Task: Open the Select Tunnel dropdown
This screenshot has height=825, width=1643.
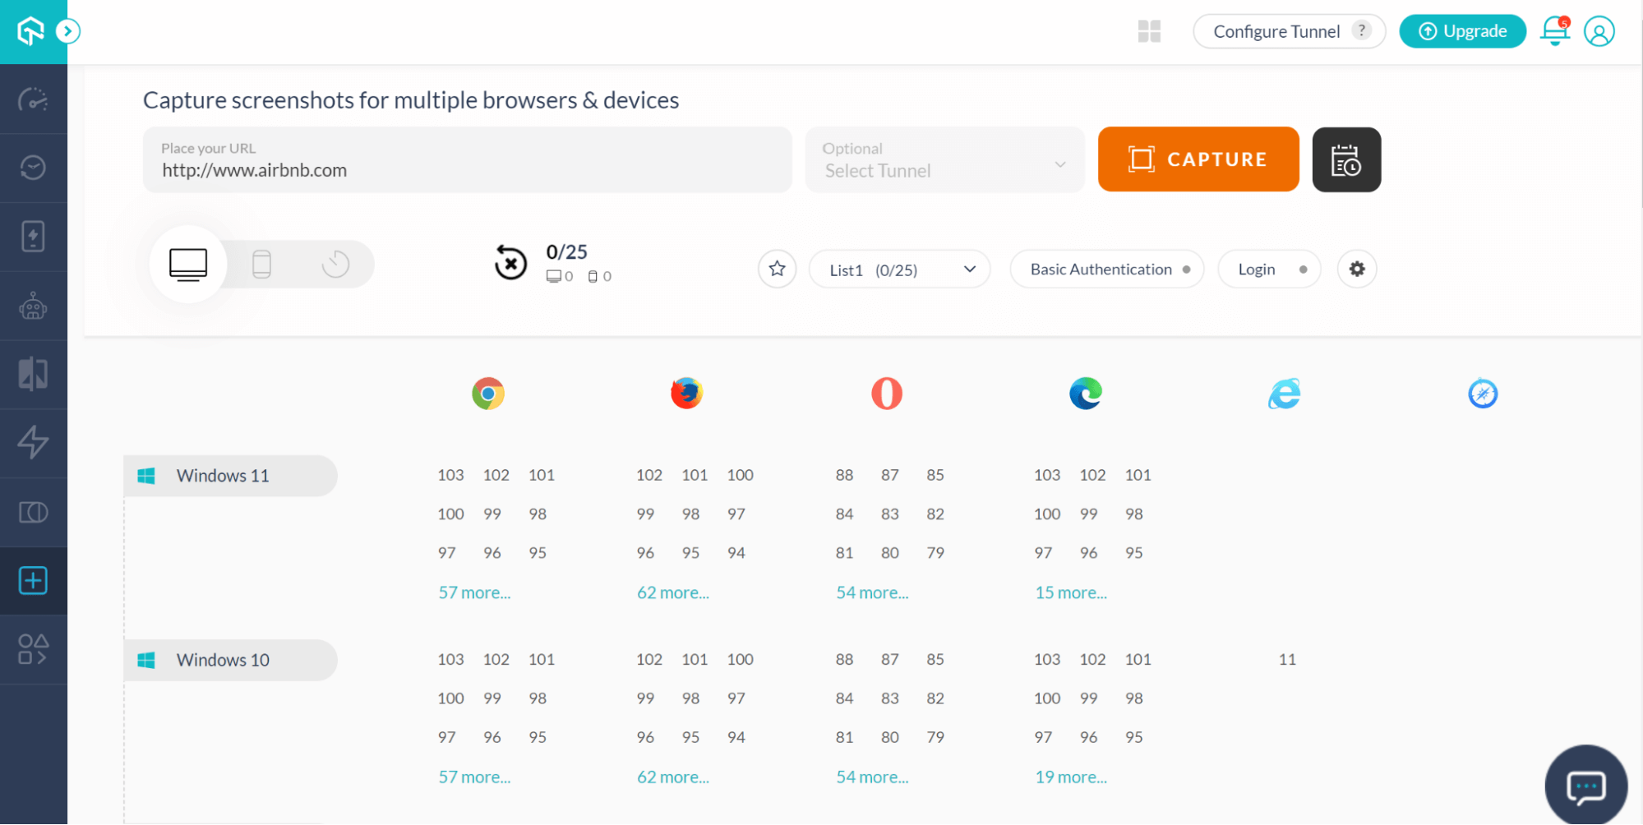Action: pos(944,160)
